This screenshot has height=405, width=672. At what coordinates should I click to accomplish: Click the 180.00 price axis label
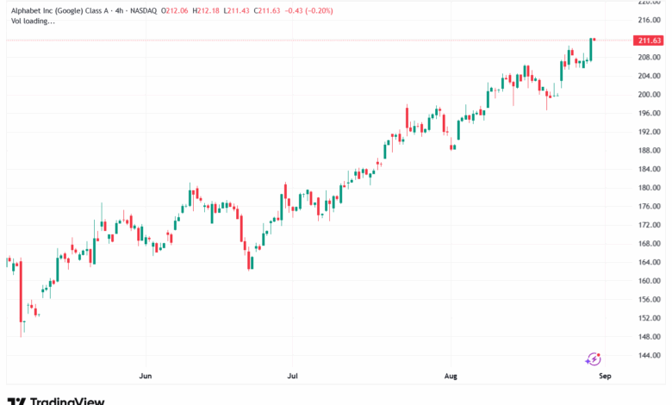click(x=647, y=188)
